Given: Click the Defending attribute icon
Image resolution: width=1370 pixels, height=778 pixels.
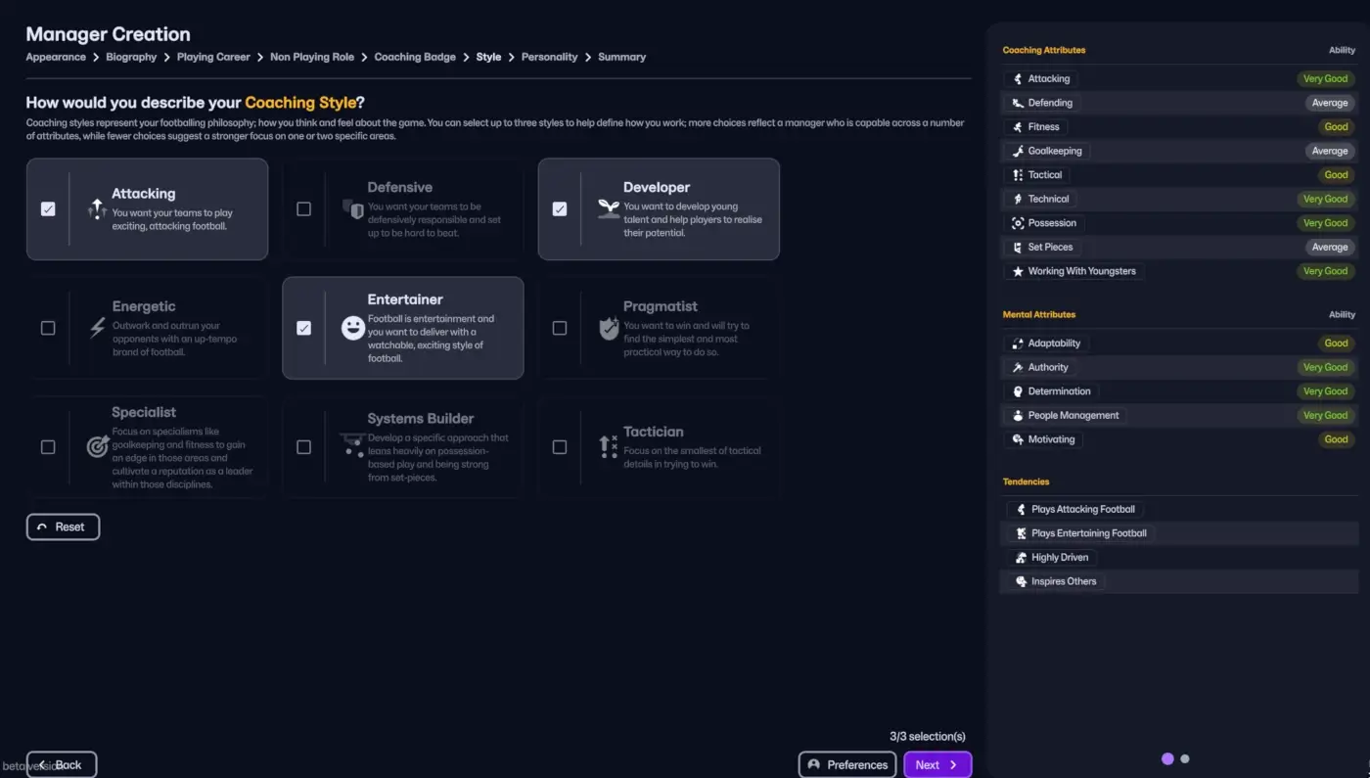Looking at the screenshot, I should [x=1018, y=103].
